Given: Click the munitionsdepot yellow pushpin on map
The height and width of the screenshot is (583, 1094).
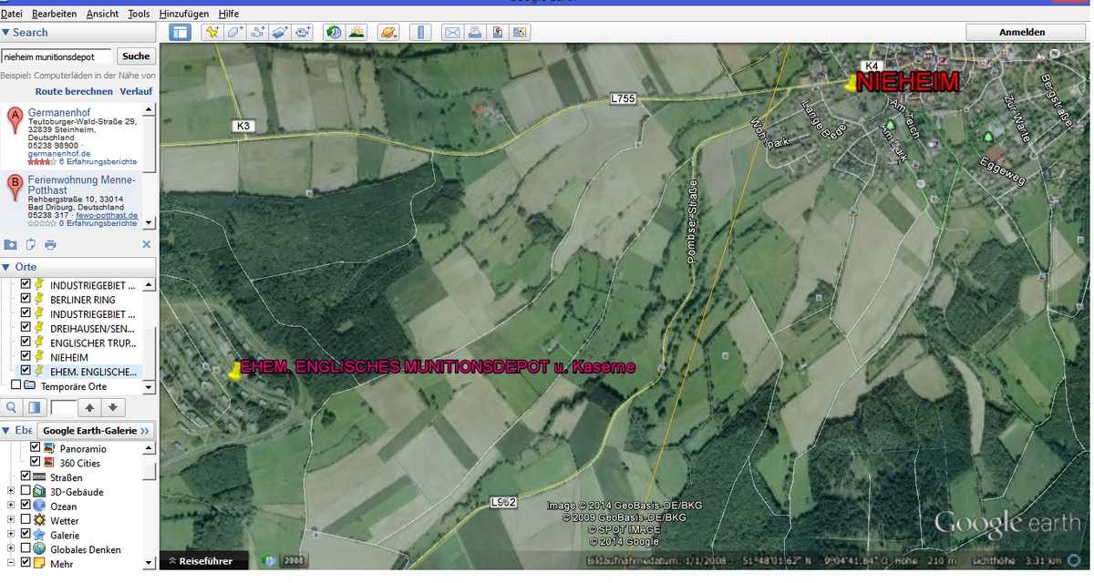Looking at the screenshot, I should point(234,371).
